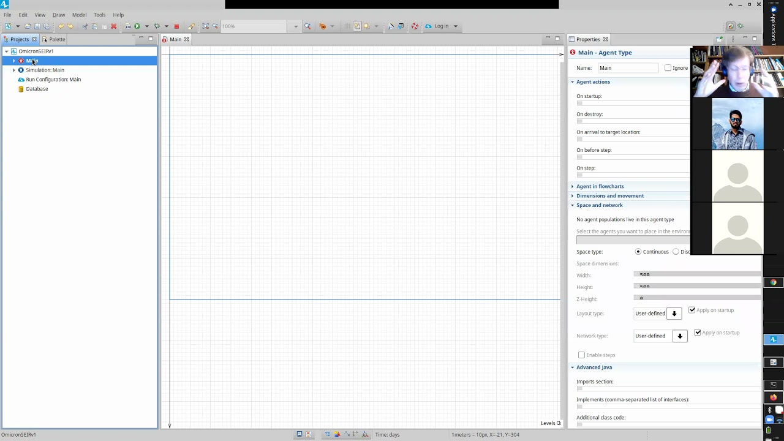The width and height of the screenshot is (784, 441).
Task: Click the Debug bug icon
Action: point(157,26)
